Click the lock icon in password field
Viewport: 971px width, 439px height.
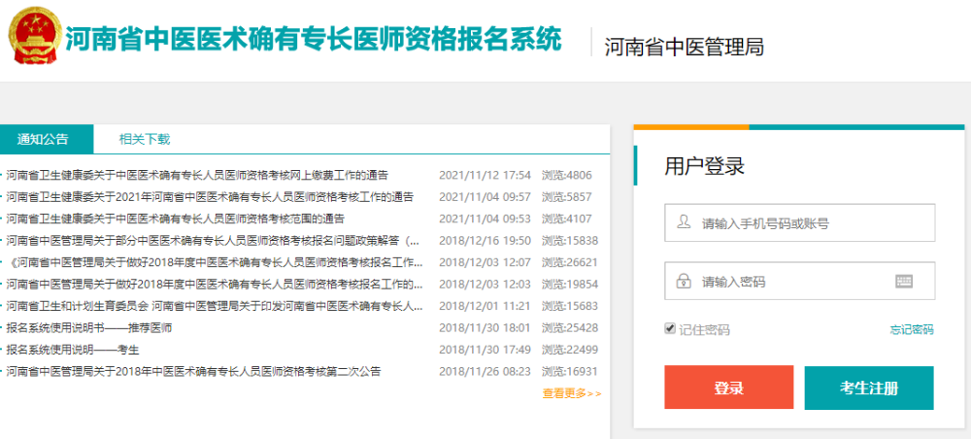[684, 282]
